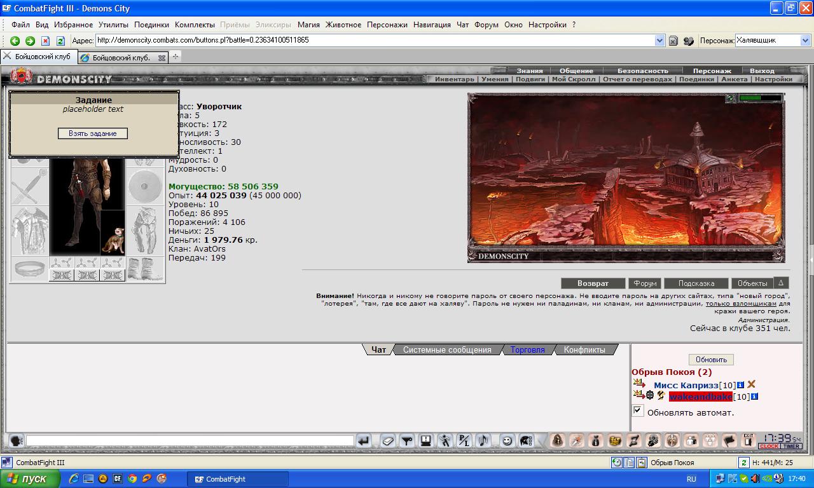This screenshot has height=488, width=814.
Task: Click the fist icon left of chat input
Action: pos(17,440)
